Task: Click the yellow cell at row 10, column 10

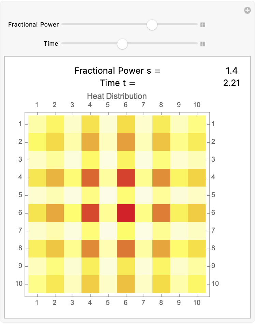Action: pos(197,284)
